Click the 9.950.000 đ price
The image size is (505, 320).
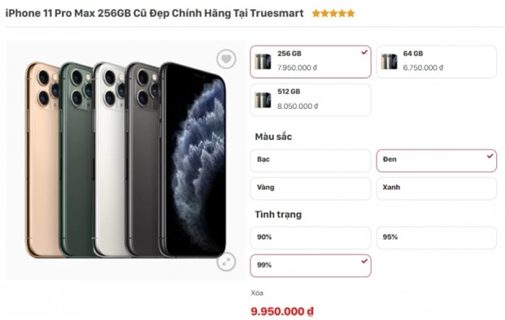coord(282,311)
